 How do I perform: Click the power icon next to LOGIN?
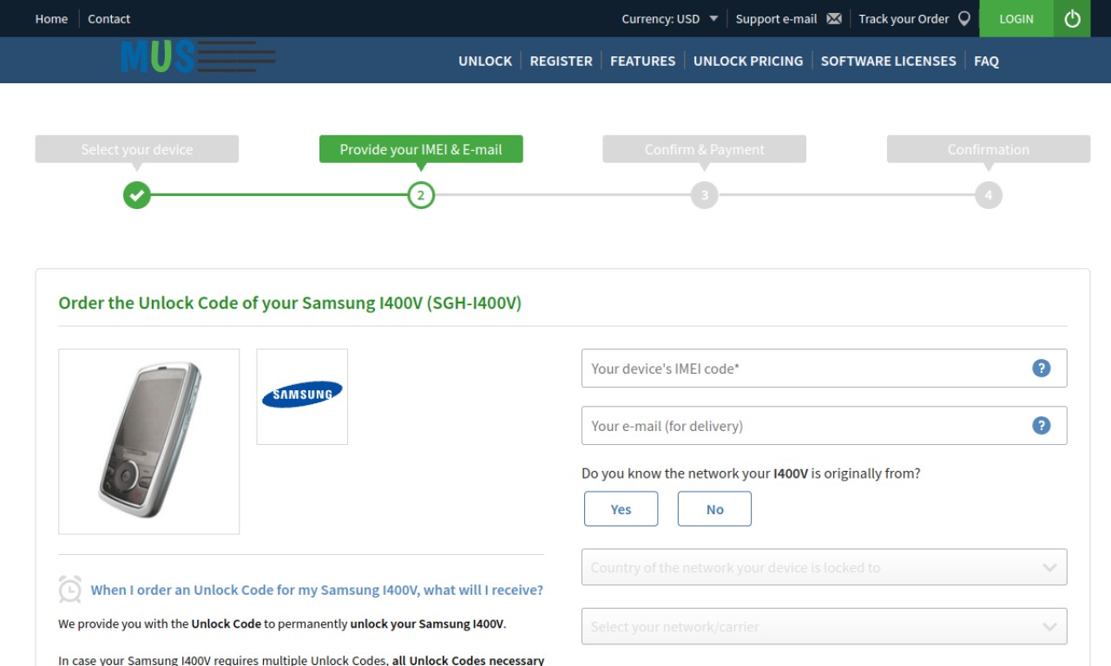pyautogui.click(x=1072, y=18)
